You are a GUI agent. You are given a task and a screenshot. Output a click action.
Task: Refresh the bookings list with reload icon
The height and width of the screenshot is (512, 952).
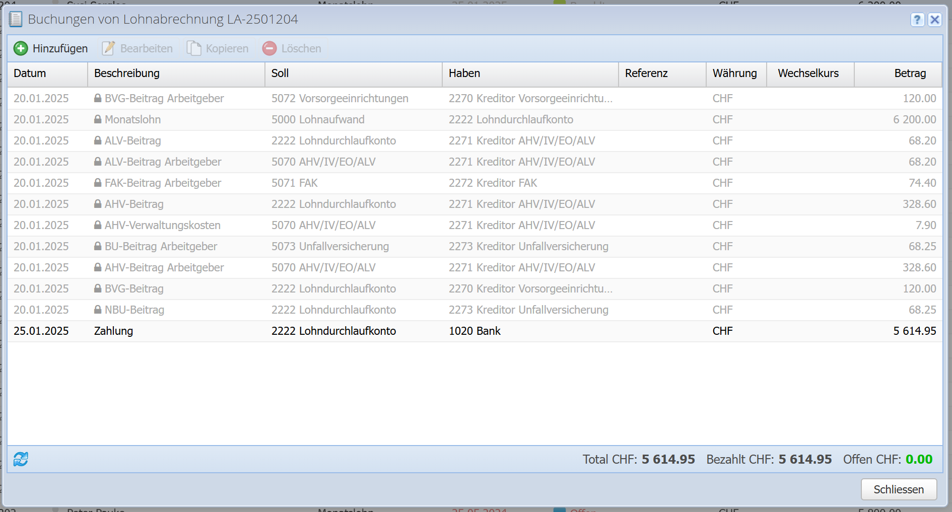pos(21,459)
